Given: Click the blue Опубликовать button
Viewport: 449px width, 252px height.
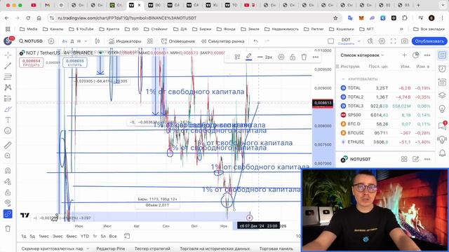Looking at the screenshot, I should click(x=429, y=41).
